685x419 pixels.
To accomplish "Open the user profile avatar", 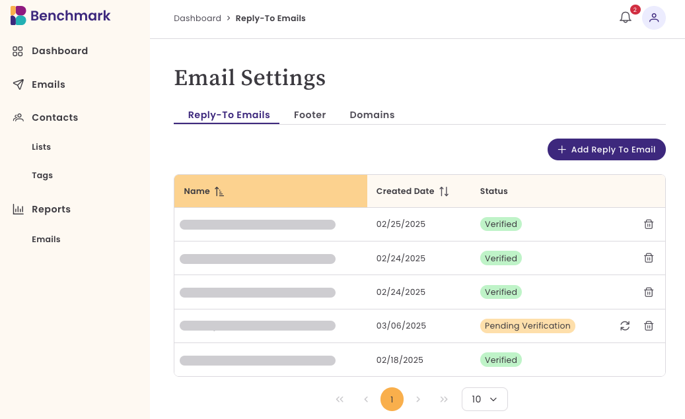I will coord(653,18).
